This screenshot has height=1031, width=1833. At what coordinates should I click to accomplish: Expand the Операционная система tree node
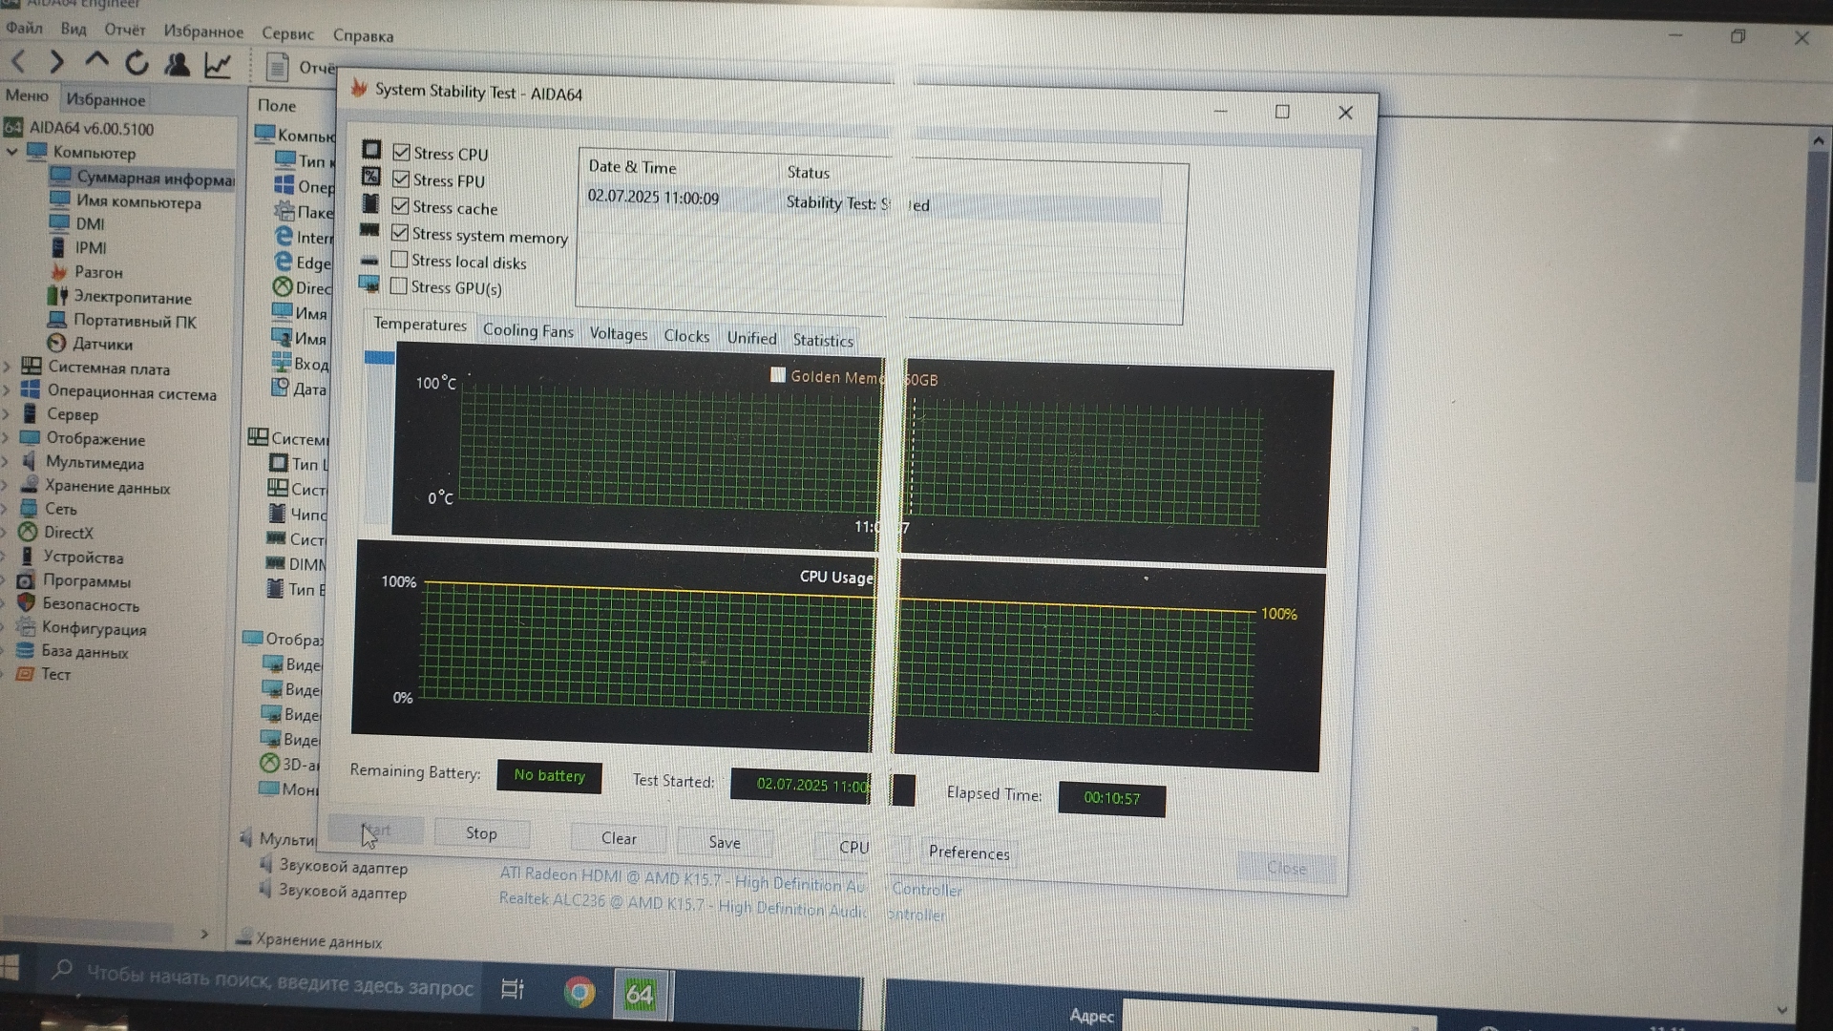pyautogui.click(x=8, y=390)
